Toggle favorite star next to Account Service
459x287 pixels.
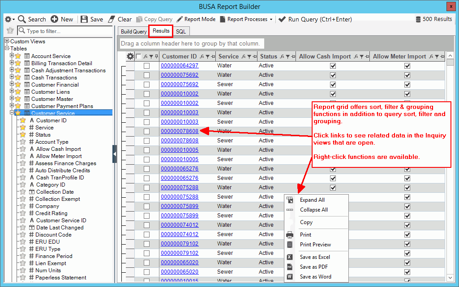18,56
